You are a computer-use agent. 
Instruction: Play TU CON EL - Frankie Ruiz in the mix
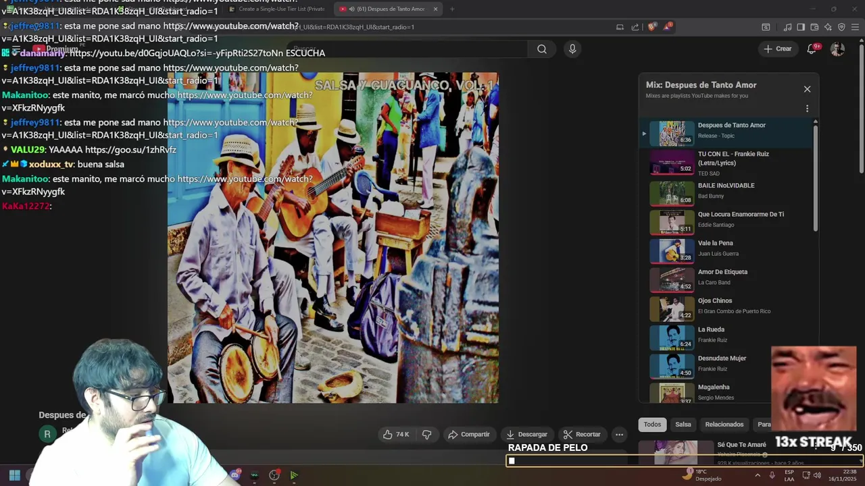tap(726, 163)
